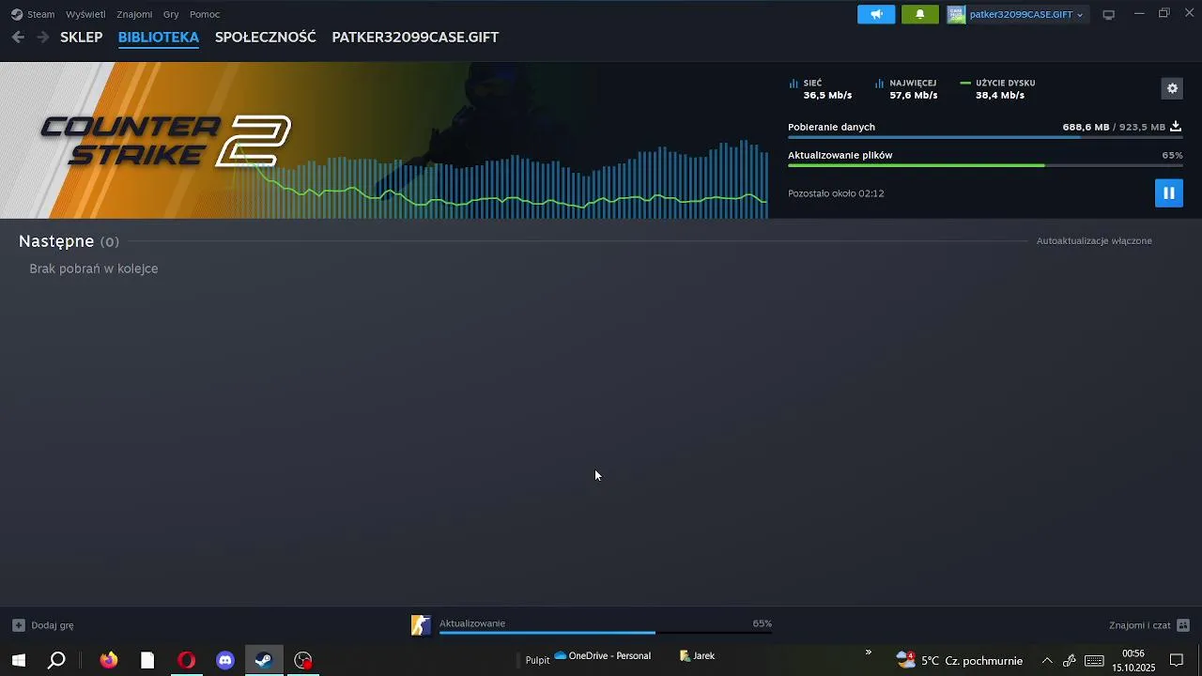Click the SIEĆ network speed label

[x=812, y=84]
